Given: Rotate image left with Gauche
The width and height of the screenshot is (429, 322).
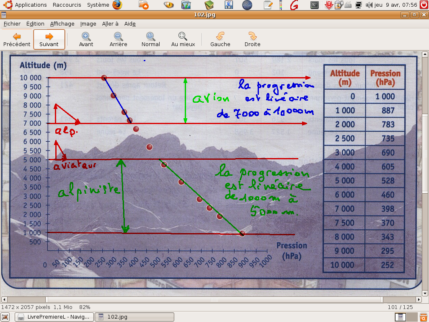Looking at the screenshot, I should pos(220,36).
